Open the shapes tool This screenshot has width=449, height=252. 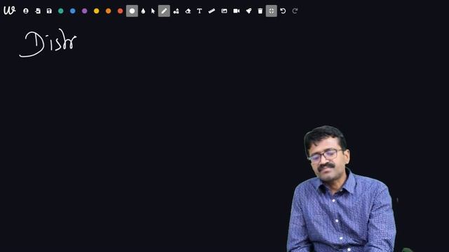176,11
